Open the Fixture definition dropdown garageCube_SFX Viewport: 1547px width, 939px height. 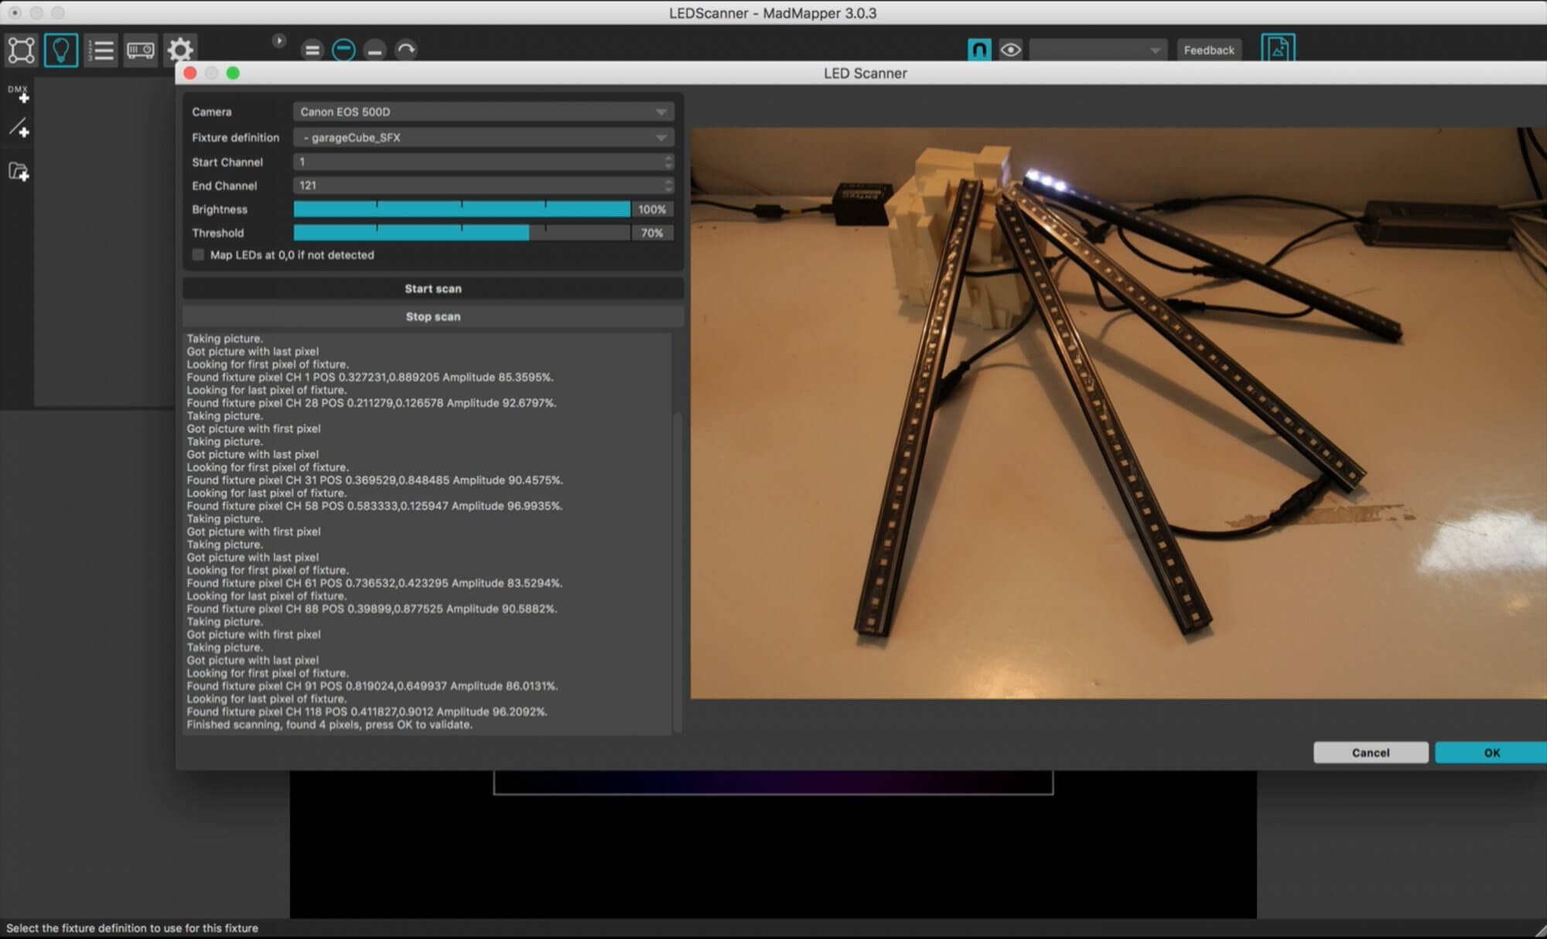pyautogui.click(x=483, y=138)
